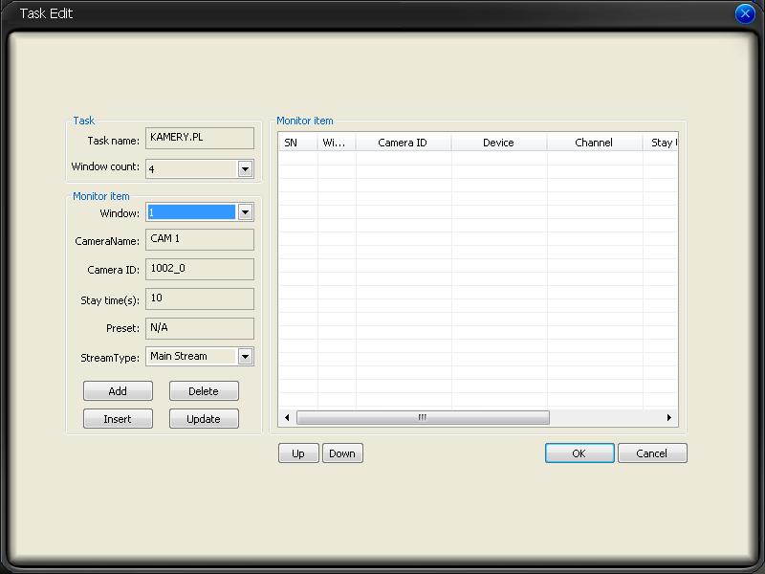The height and width of the screenshot is (574, 765).
Task: Click the Add button
Action: [x=118, y=391]
